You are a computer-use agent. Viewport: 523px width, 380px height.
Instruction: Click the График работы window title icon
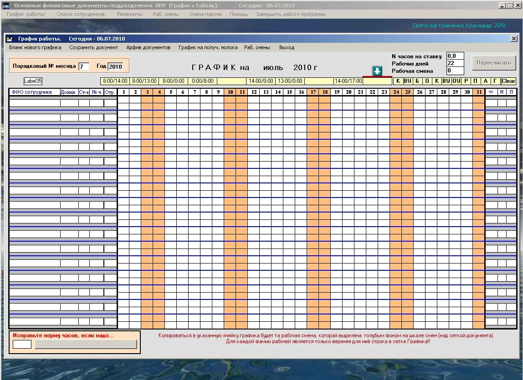[10, 39]
